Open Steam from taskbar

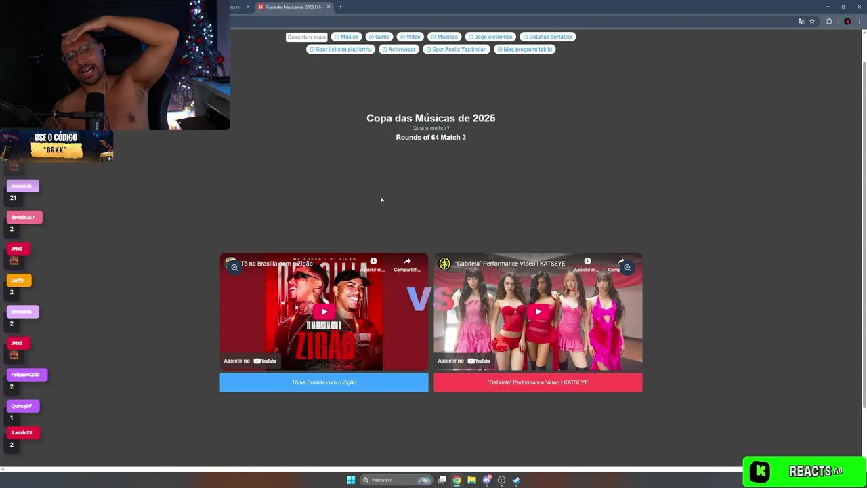(x=516, y=480)
